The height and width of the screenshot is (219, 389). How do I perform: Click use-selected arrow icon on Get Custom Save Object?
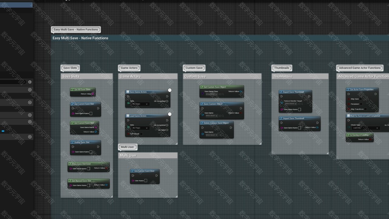[220, 94]
